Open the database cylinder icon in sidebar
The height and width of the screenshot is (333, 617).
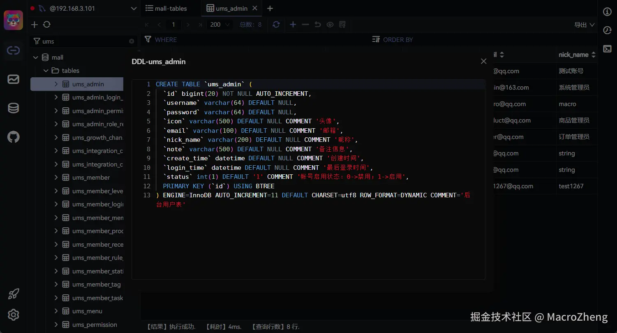click(x=14, y=108)
